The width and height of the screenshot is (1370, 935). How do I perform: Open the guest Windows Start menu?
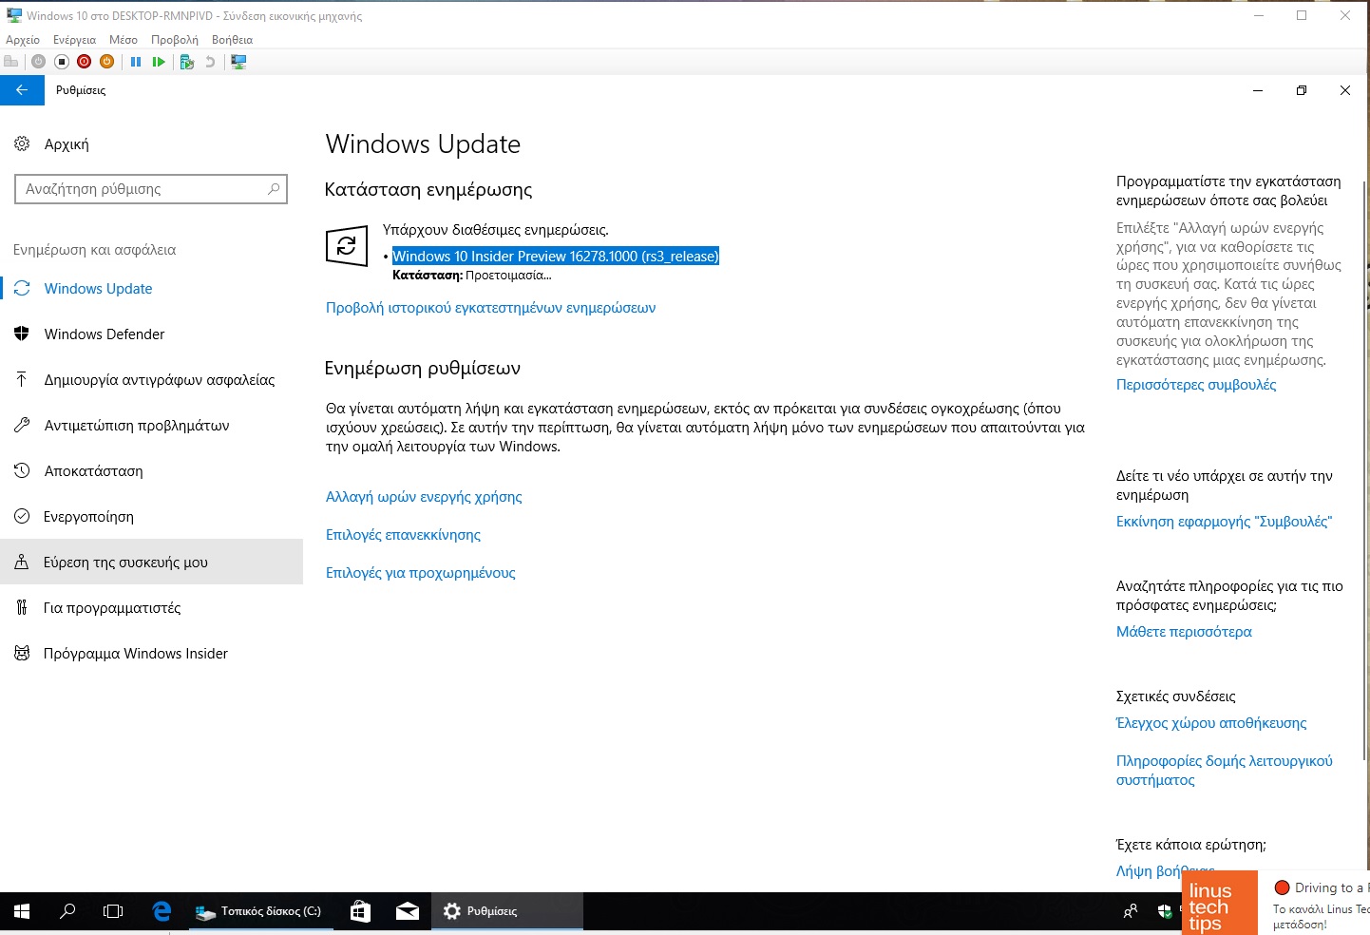coord(22,911)
